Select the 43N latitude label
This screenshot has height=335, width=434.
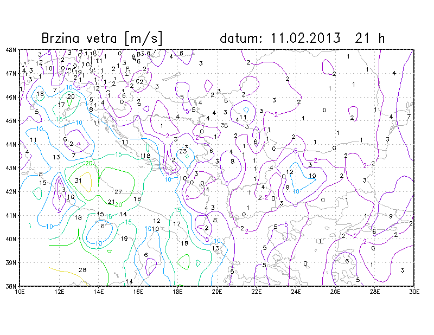(11, 168)
